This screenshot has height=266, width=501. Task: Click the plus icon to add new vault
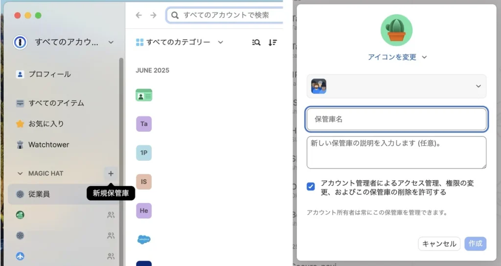coord(111,173)
